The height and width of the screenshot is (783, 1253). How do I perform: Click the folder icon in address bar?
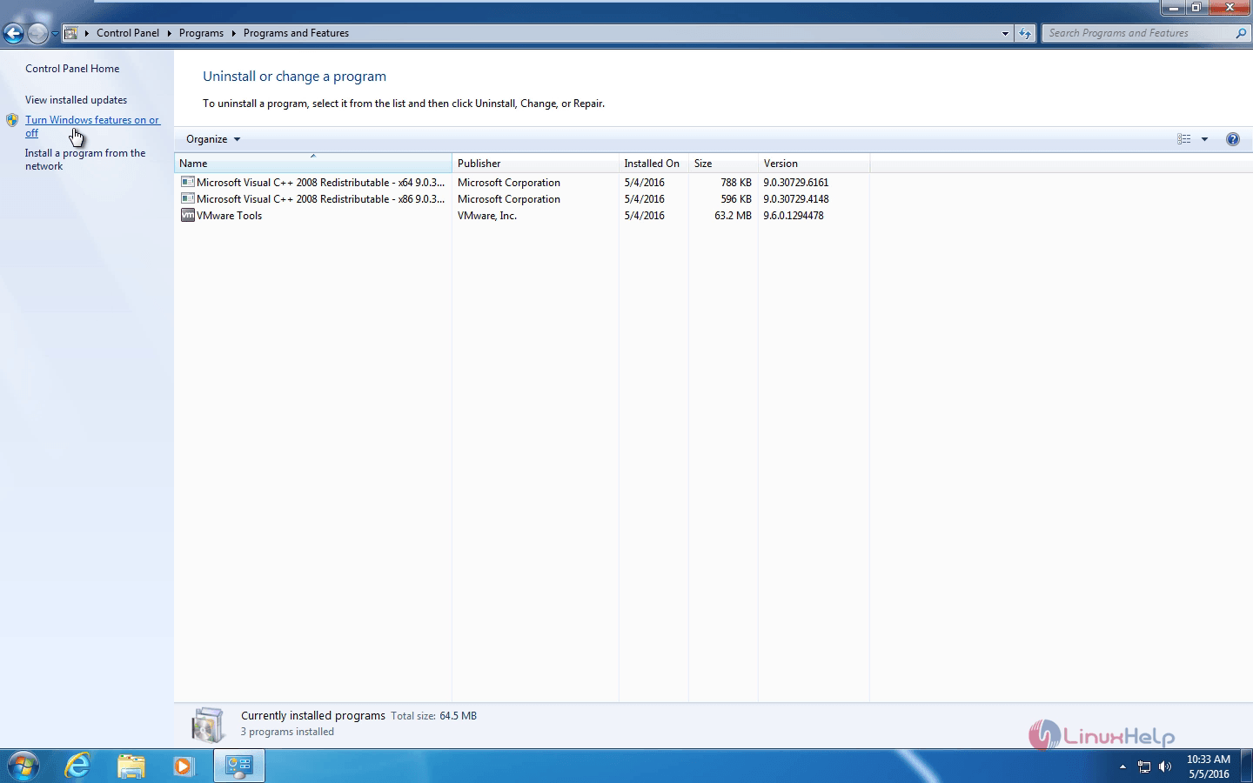pos(71,33)
